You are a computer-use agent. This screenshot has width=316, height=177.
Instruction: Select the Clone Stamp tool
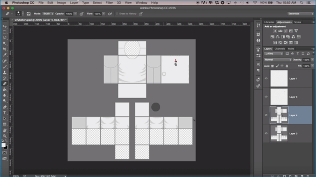(x=4, y=72)
